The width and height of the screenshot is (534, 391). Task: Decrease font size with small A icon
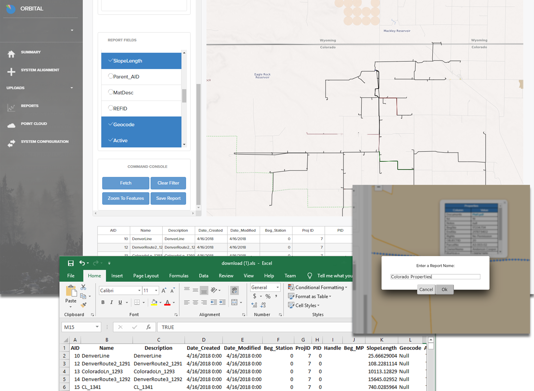(x=172, y=290)
